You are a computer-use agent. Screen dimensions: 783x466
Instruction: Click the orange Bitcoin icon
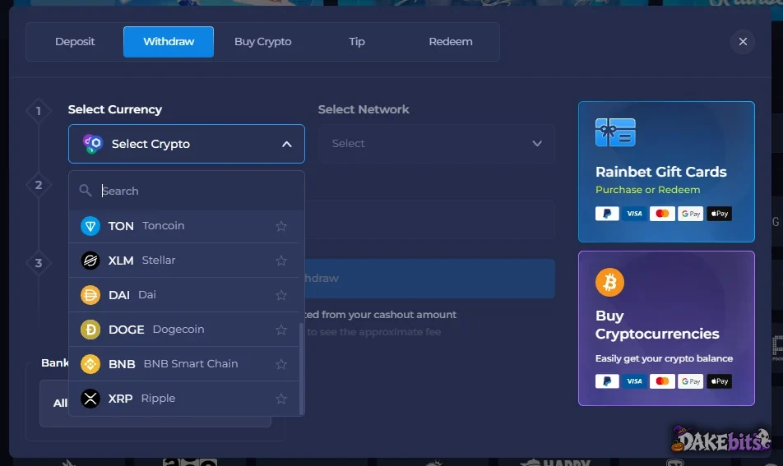tap(609, 283)
